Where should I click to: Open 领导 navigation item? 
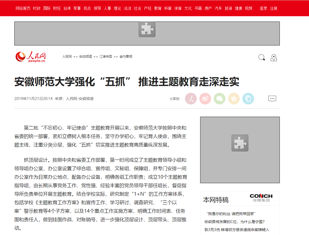click(x=97, y=8)
